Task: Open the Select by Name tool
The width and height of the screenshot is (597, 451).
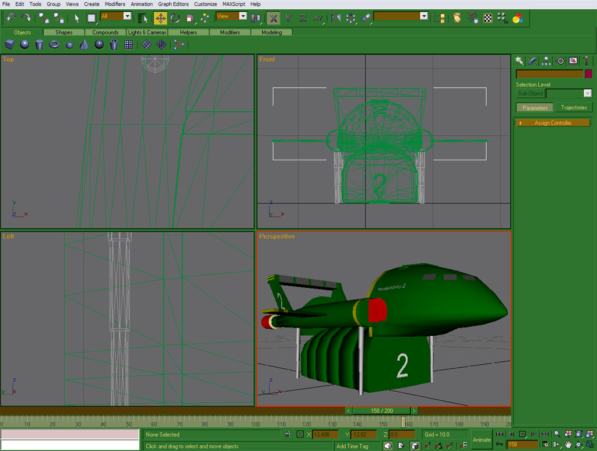Action: point(143,18)
